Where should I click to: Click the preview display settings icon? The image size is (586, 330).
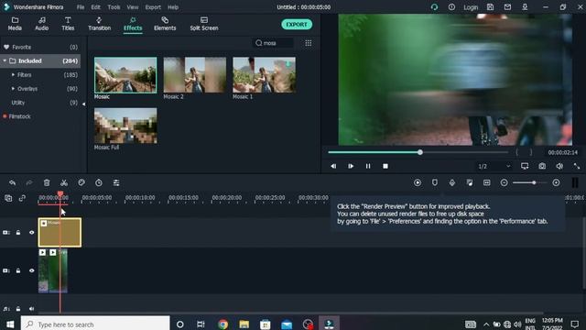(525, 166)
